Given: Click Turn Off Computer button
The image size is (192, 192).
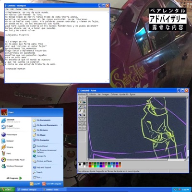Looking at the screenshot, I should click(x=52, y=184).
